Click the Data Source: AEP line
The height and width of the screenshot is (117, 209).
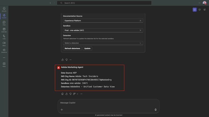(69, 73)
